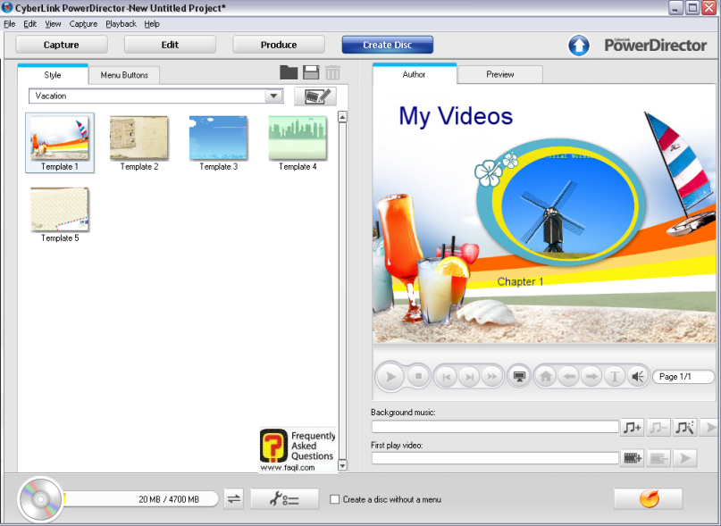Remove background music with note-minus icon
Screen dimensions: 721x526
(x=658, y=428)
